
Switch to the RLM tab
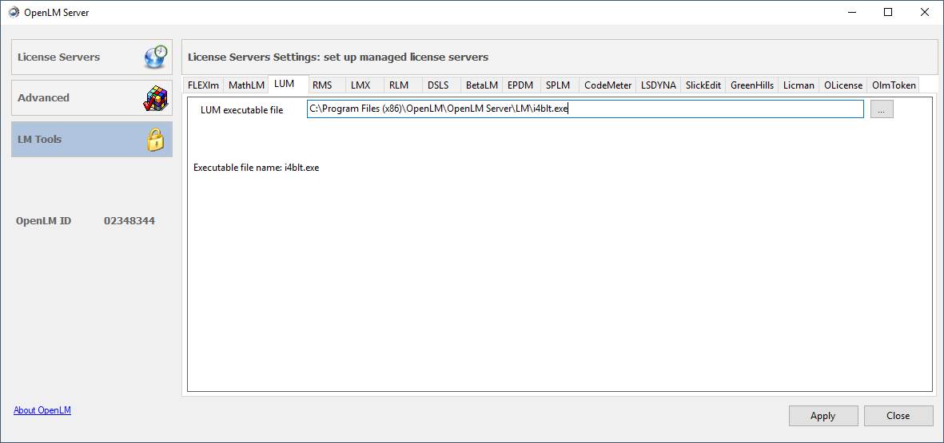coord(399,85)
